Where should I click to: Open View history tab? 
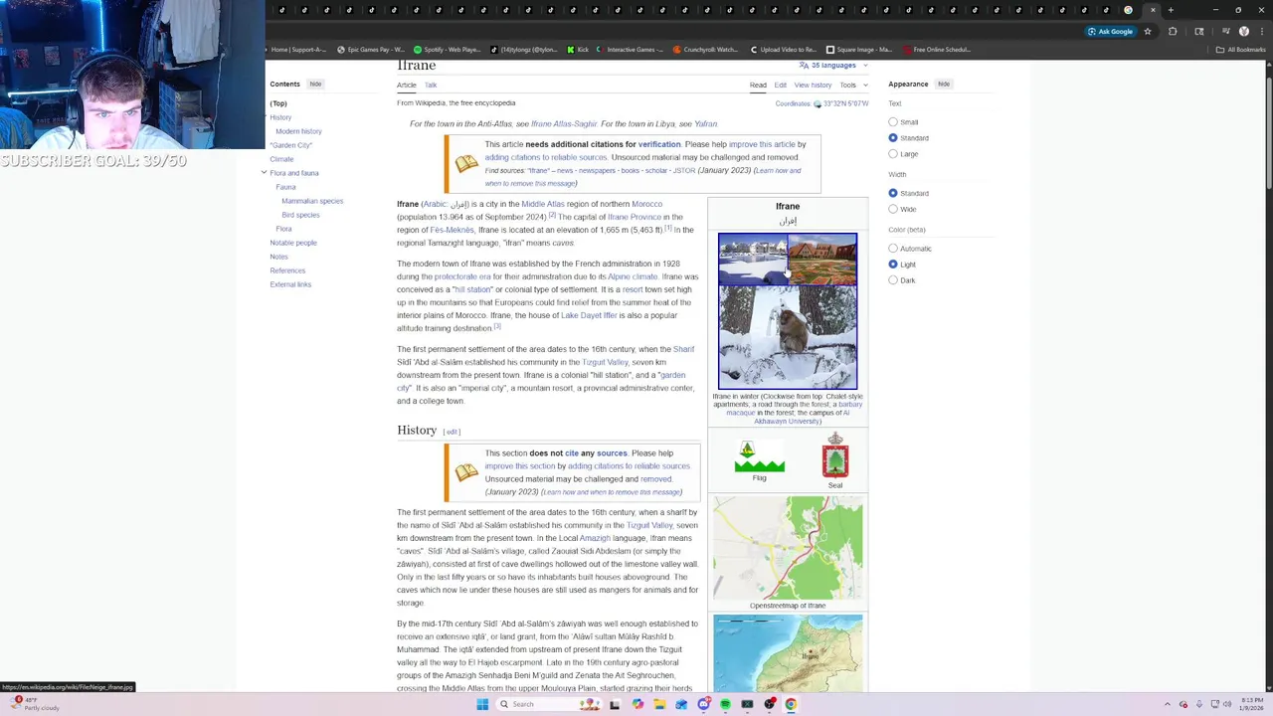[813, 85]
